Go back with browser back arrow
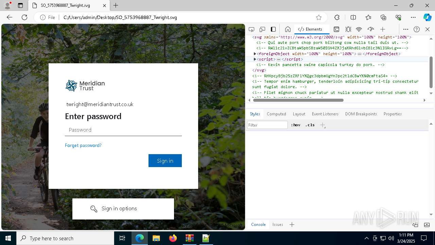The width and height of the screenshot is (435, 245). (10, 17)
